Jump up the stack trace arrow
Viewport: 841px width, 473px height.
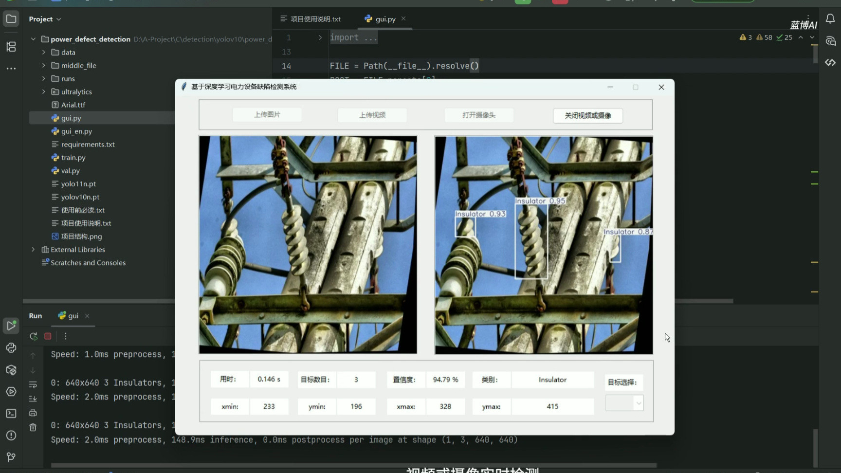(x=33, y=356)
